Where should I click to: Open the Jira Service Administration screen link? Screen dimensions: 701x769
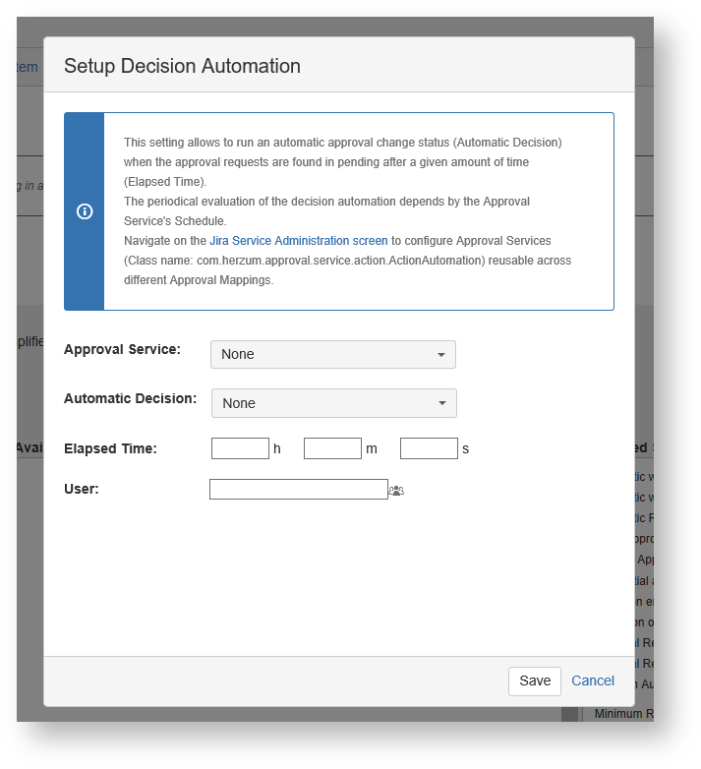298,241
